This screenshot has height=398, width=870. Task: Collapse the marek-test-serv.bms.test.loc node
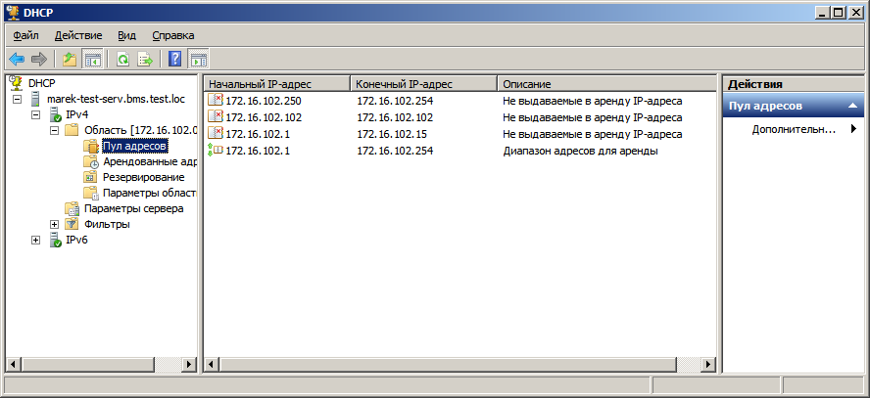point(18,100)
